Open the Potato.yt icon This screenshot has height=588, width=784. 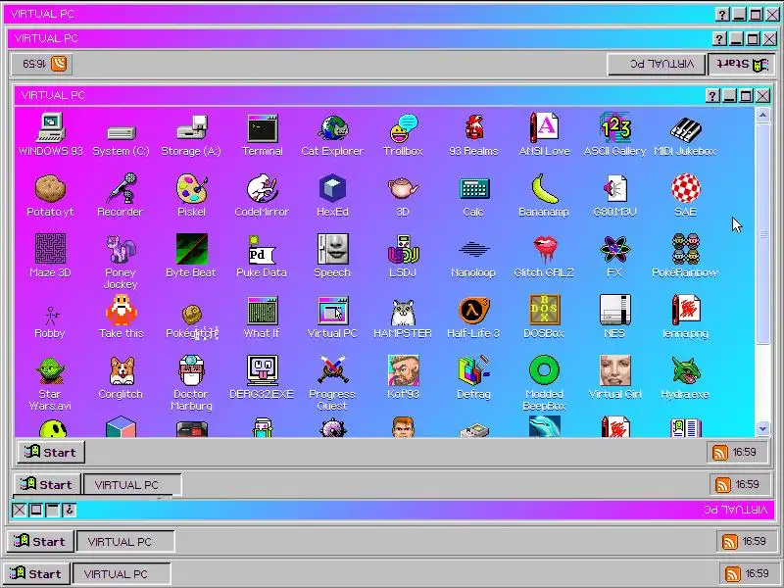click(x=51, y=189)
